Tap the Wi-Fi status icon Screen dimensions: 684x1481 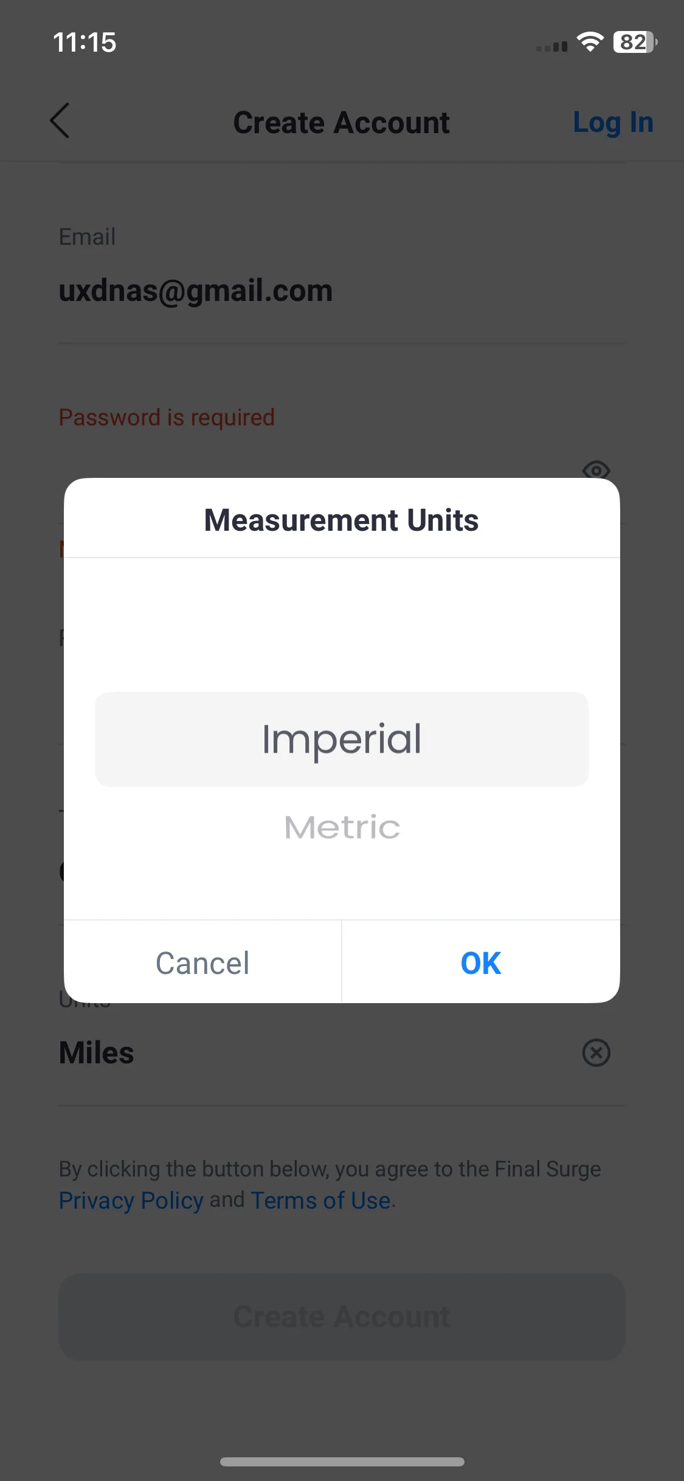click(590, 42)
